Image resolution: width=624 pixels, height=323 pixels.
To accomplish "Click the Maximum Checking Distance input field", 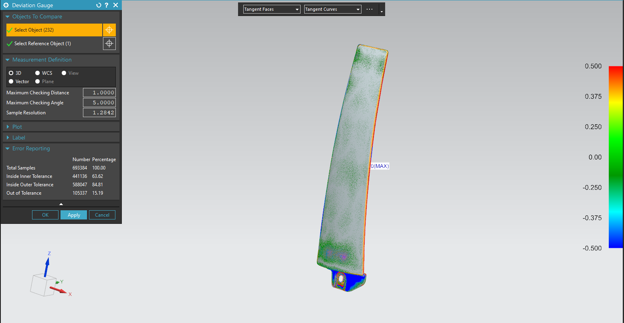I will [99, 93].
